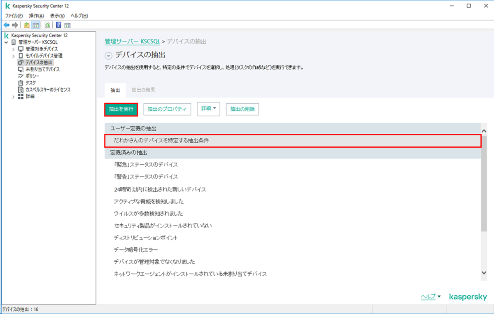This screenshot has height=314, width=494.
Task: Click the 詳細 grid icon
Action: point(21,96)
